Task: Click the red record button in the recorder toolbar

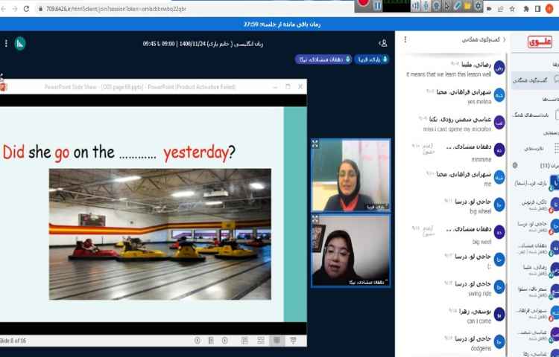Action: click(x=363, y=4)
